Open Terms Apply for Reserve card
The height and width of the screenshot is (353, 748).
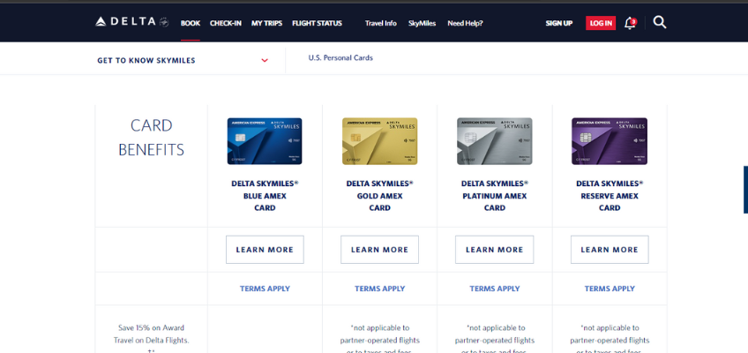point(610,289)
